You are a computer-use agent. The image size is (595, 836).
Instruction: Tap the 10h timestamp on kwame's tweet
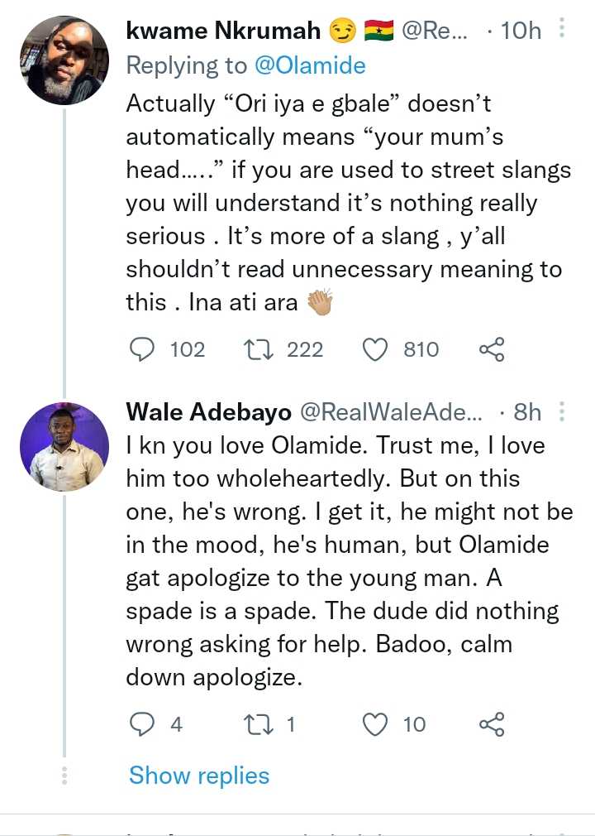521,31
